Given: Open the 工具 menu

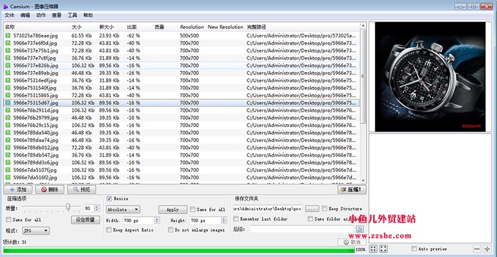Looking at the screenshot, I should tap(72, 14).
